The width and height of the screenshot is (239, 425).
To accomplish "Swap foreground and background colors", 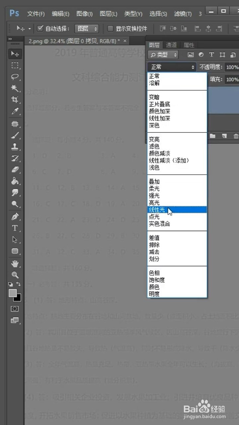I will pyautogui.click(x=19, y=284).
